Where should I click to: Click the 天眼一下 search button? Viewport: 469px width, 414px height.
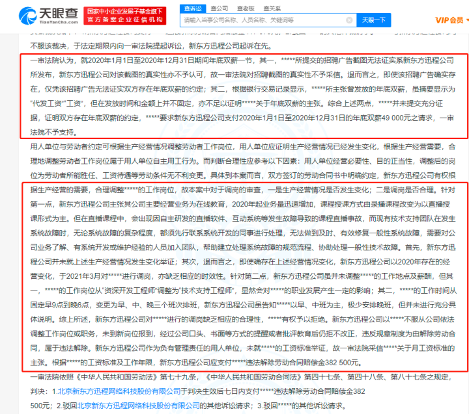374,20
